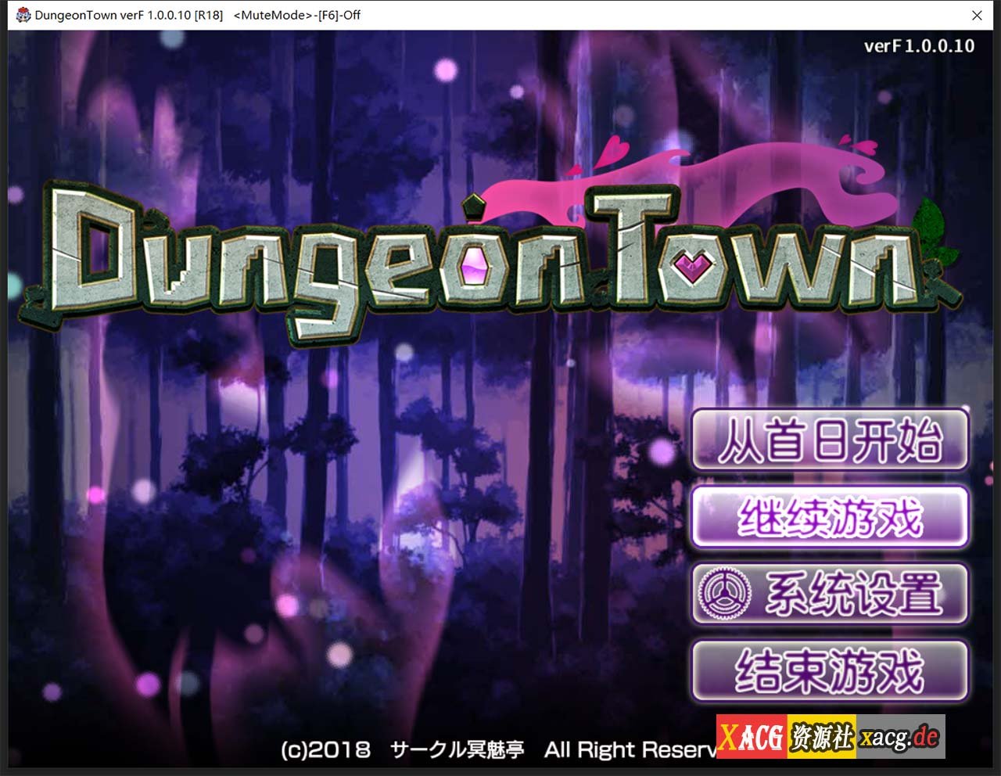Click the rose game icon in the title bar
1001x776 pixels.
pyautogui.click(x=23, y=14)
